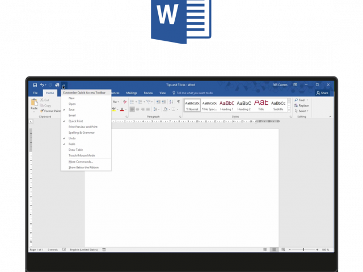Click the Center alignment icon
Viewport: 363px width, 272px height.
click(137, 109)
